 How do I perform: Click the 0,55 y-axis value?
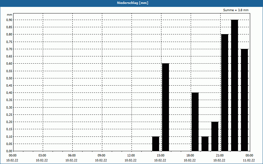(9, 71)
